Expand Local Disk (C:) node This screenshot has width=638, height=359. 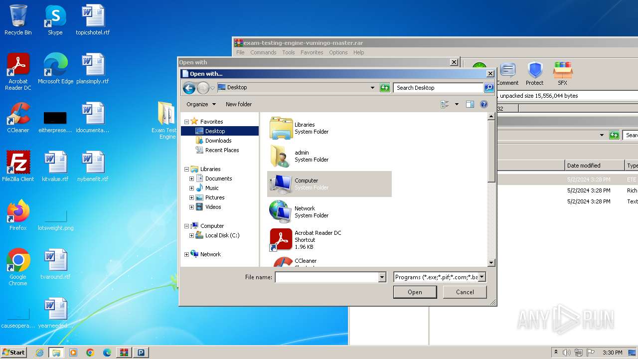pos(191,235)
